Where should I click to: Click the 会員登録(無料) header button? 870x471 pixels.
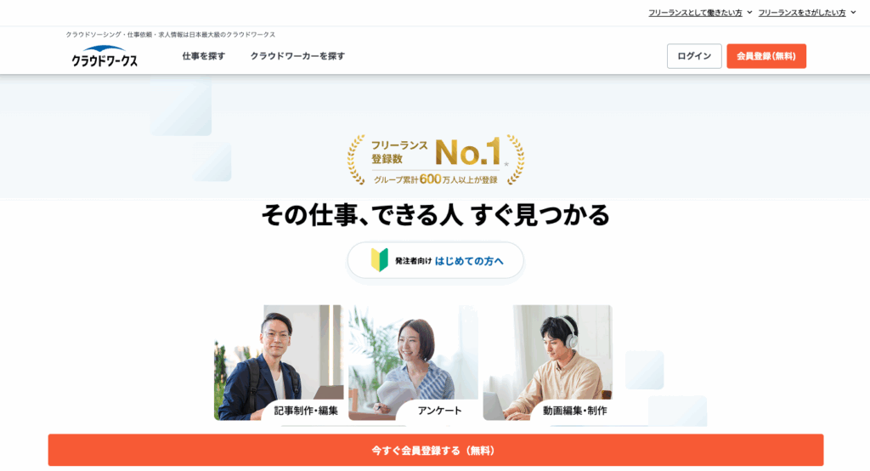[x=766, y=56]
